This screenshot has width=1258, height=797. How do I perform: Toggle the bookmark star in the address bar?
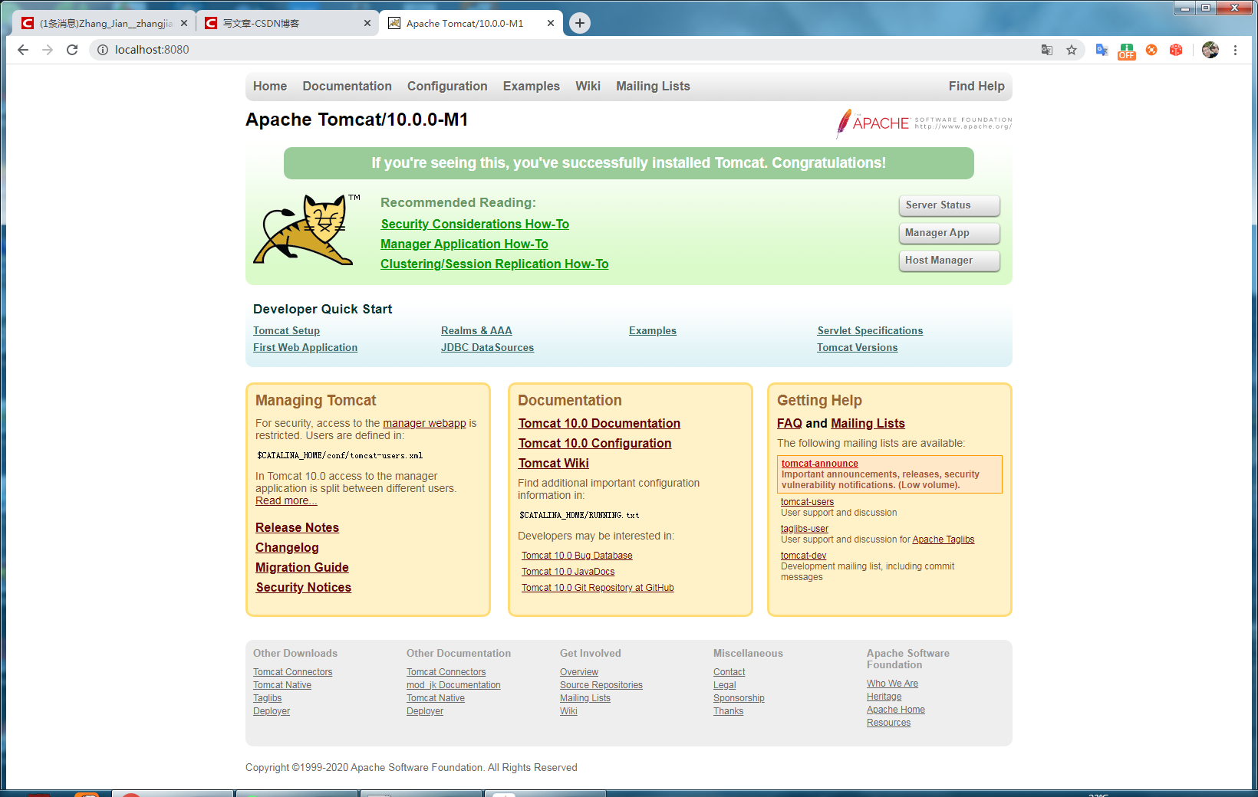click(1071, 50)
